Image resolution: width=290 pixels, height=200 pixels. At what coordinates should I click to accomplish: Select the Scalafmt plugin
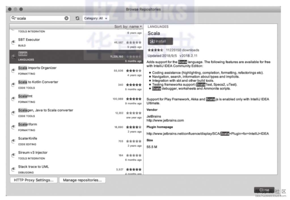(76, 99)
